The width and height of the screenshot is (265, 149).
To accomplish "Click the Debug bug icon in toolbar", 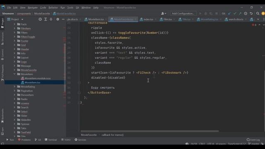I will [x=205, y=13].
